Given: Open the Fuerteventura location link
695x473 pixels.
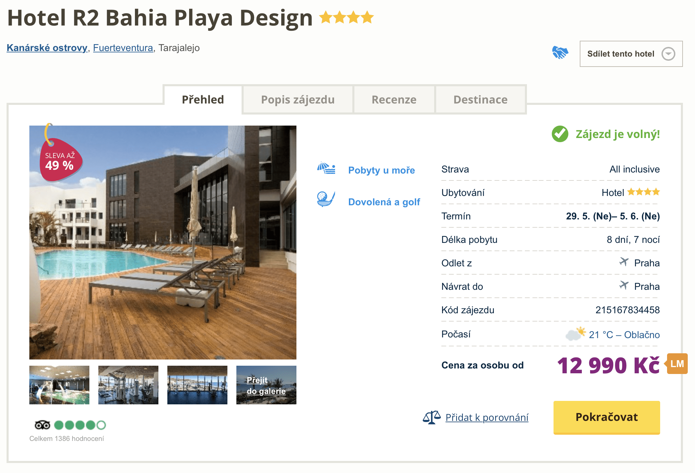Looking at the screenshot, I should coord(123,48).
